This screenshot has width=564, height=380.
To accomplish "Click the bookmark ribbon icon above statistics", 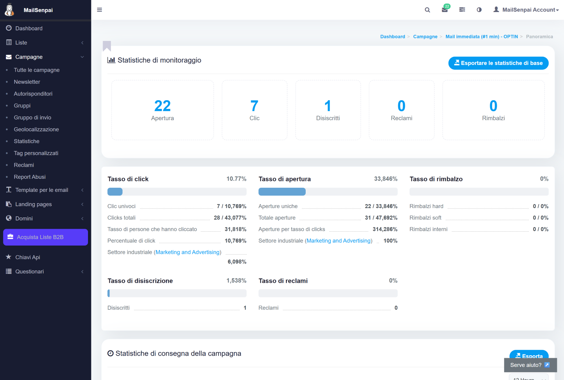I will (107, 46).
